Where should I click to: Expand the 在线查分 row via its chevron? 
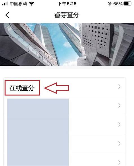click(x=119, y=87)
